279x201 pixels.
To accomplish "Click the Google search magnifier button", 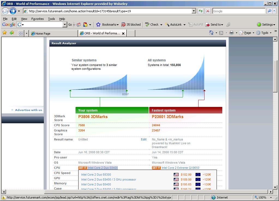I will pyautogui.click(x=269, y=11).
